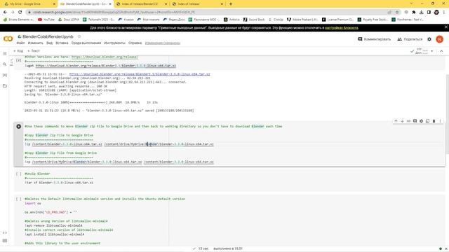Open the ClickUp bookmark

pyautogui.click(x=276, y=20)
